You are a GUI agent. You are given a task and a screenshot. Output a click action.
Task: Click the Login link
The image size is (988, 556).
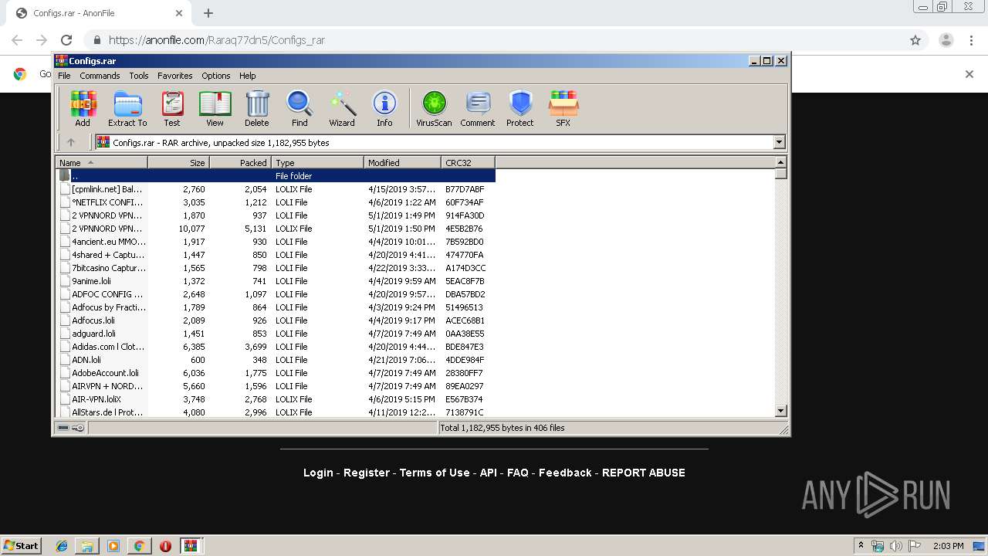click(x=318, y=473)
